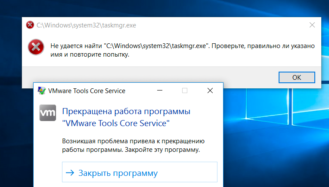Click the VMware Tools title bar warning icon

(x=41, y=90)
